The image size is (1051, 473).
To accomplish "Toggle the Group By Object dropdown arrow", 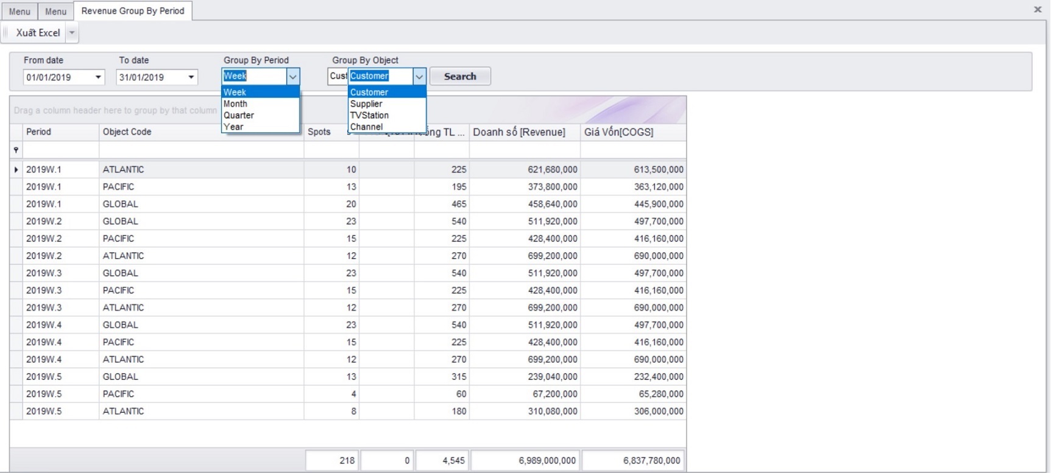I will (419, 77).
